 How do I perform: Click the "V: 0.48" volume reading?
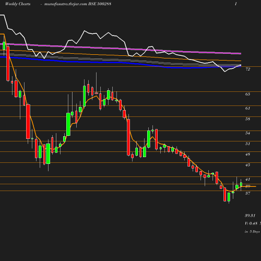pos(251,223)
